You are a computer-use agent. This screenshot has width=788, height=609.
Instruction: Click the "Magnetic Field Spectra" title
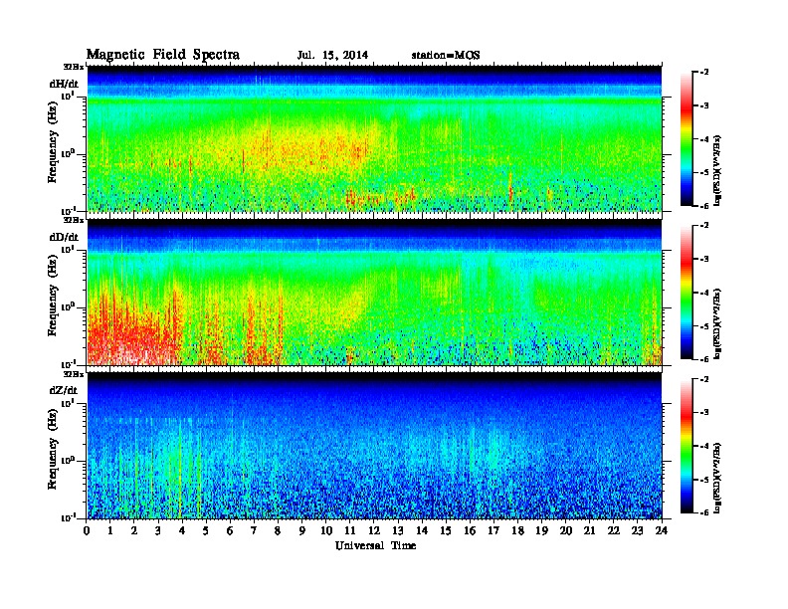pyautogui.click(x=163, y=55)
